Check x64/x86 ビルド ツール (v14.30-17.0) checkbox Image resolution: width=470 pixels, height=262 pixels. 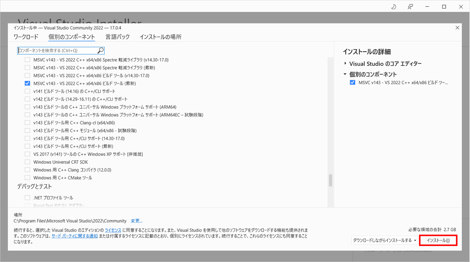click(27, 75)
